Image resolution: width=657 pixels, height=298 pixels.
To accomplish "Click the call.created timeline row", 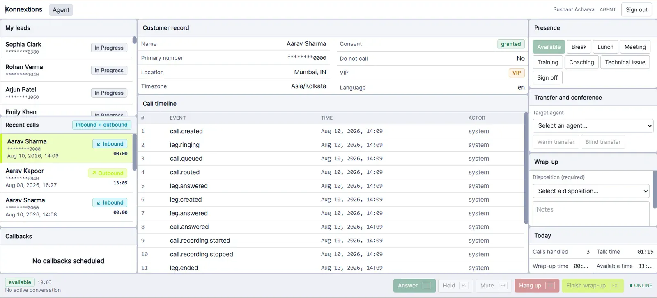I will [x=331, y=131].
